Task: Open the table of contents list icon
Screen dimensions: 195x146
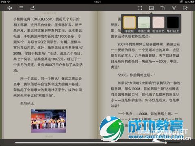Action: coord(21,8)
